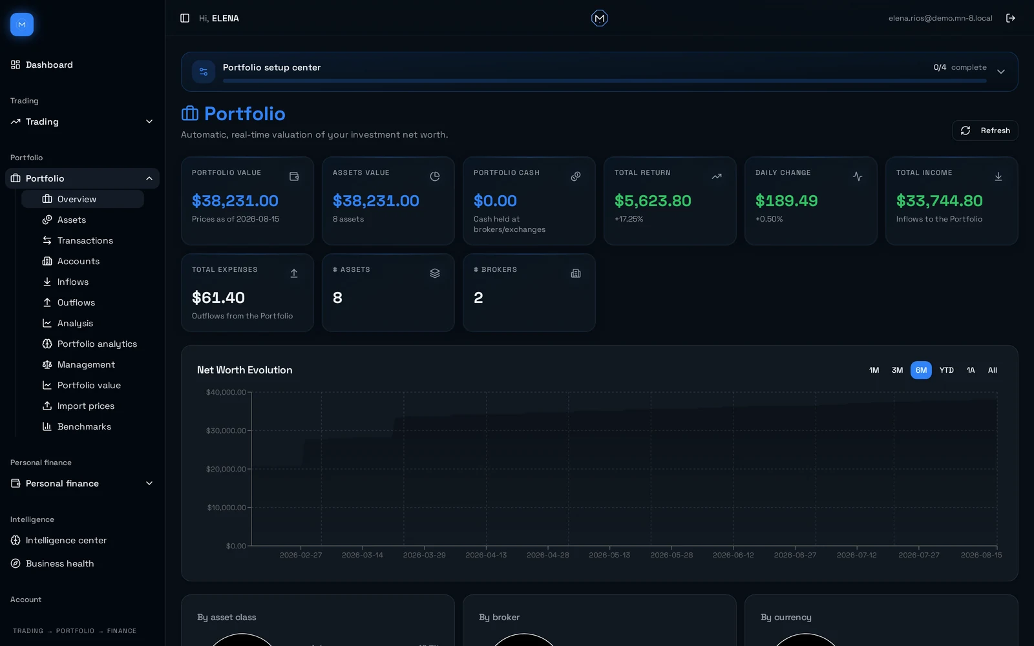Click the download icon on Total Income card

998,176
